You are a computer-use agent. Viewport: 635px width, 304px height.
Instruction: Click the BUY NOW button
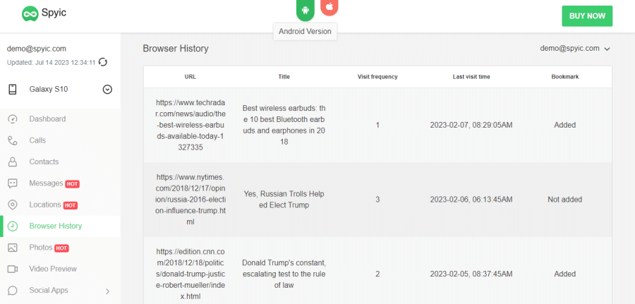pos(587,16)
